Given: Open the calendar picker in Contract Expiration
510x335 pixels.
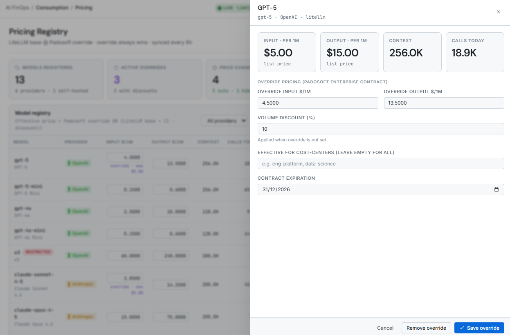Looking at the screenshot, I should [x=497, y=190].
